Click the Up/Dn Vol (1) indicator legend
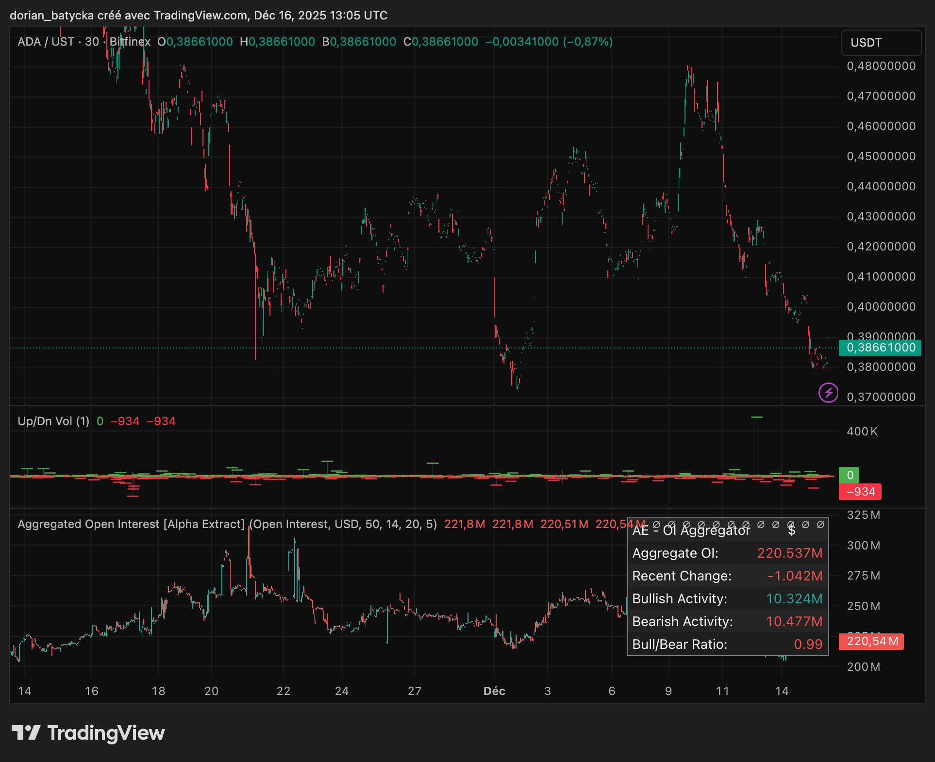Image resolution: width=935 pixels, height=762 pixels. [53, 421]
